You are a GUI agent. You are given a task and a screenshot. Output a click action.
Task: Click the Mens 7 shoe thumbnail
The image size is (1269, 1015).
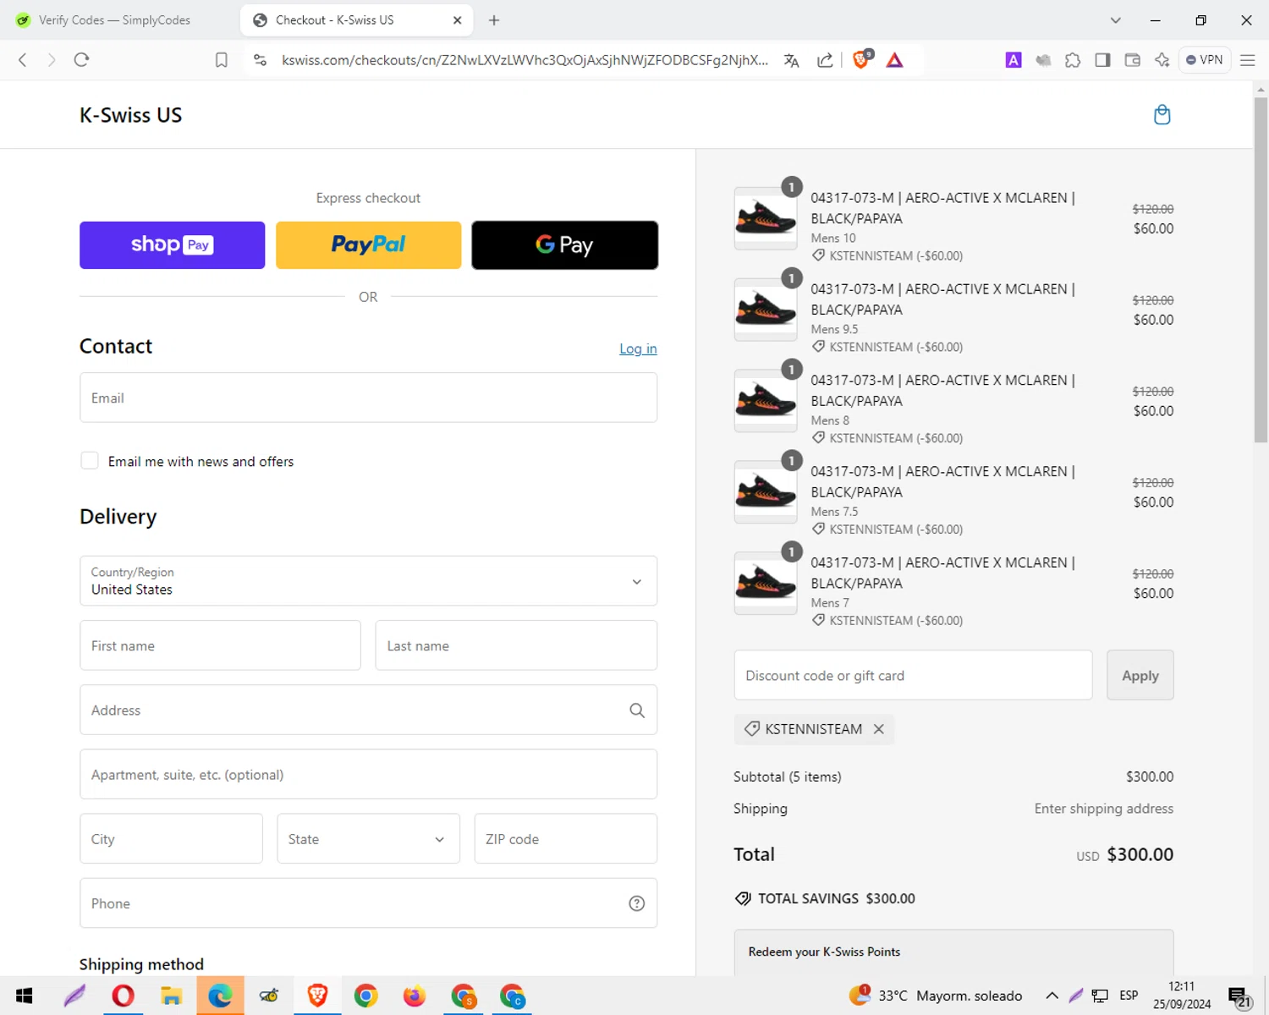pos(766,584)
